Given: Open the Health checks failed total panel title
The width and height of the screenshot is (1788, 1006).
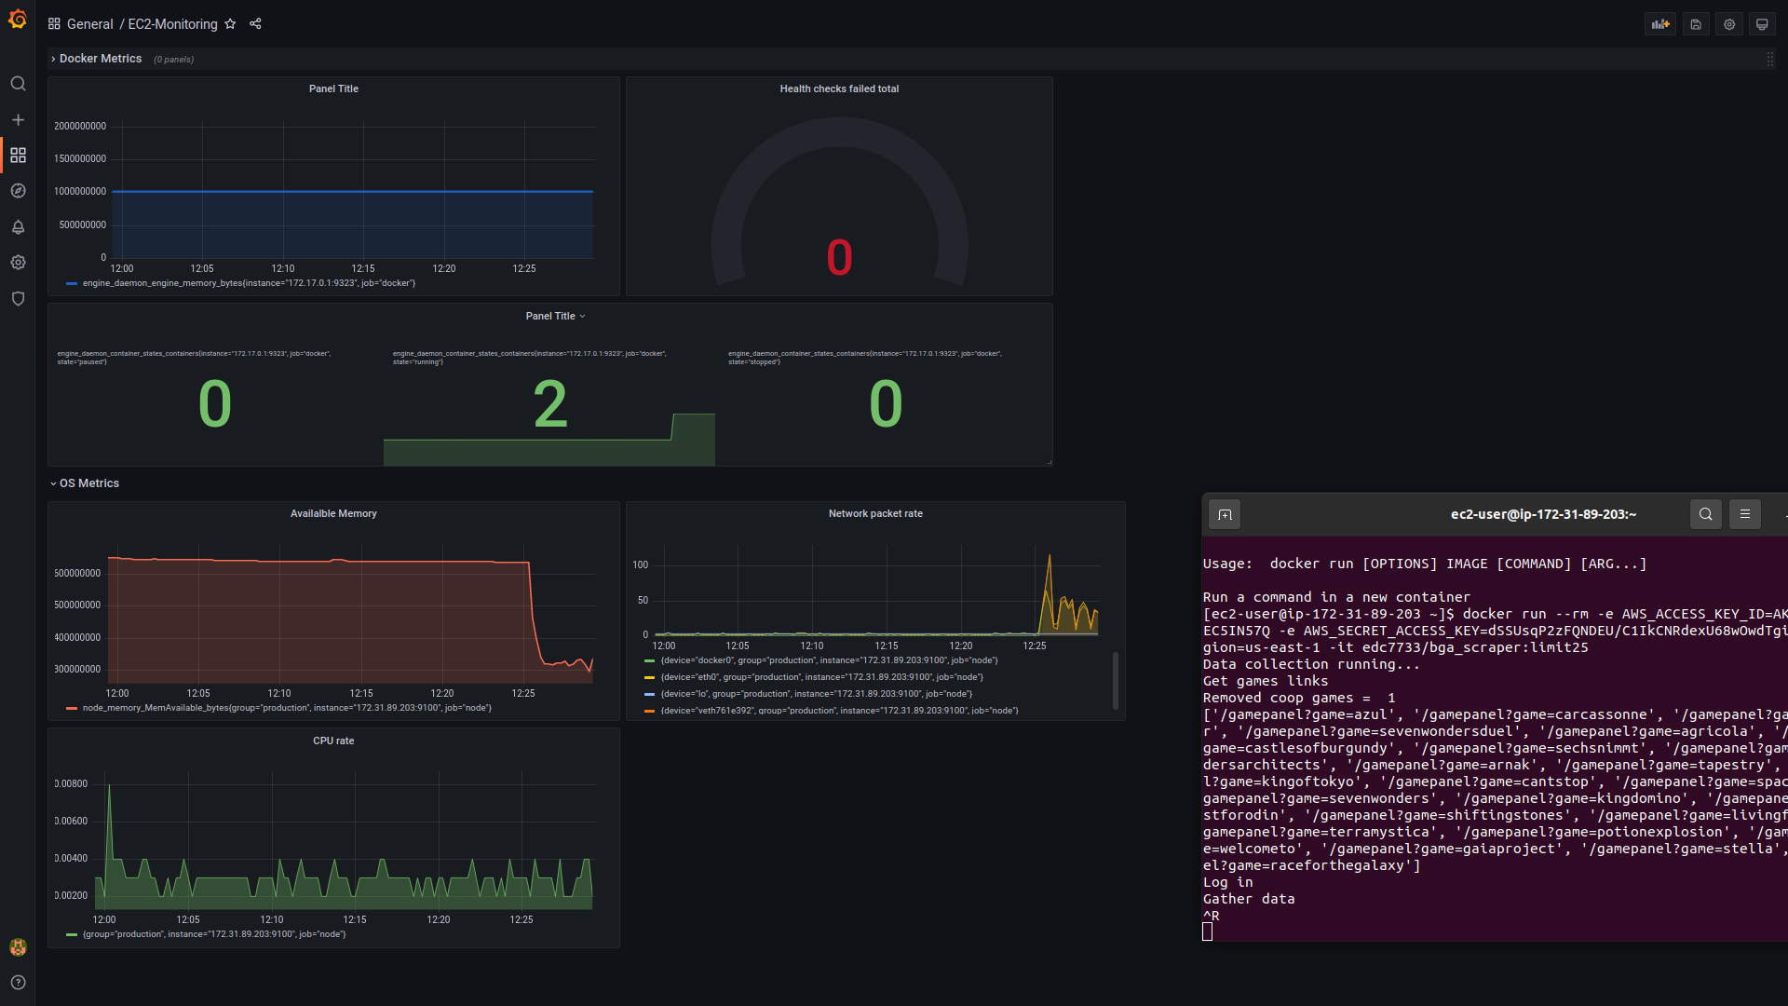Looking at the screenshot, I should tap(839, 88).
